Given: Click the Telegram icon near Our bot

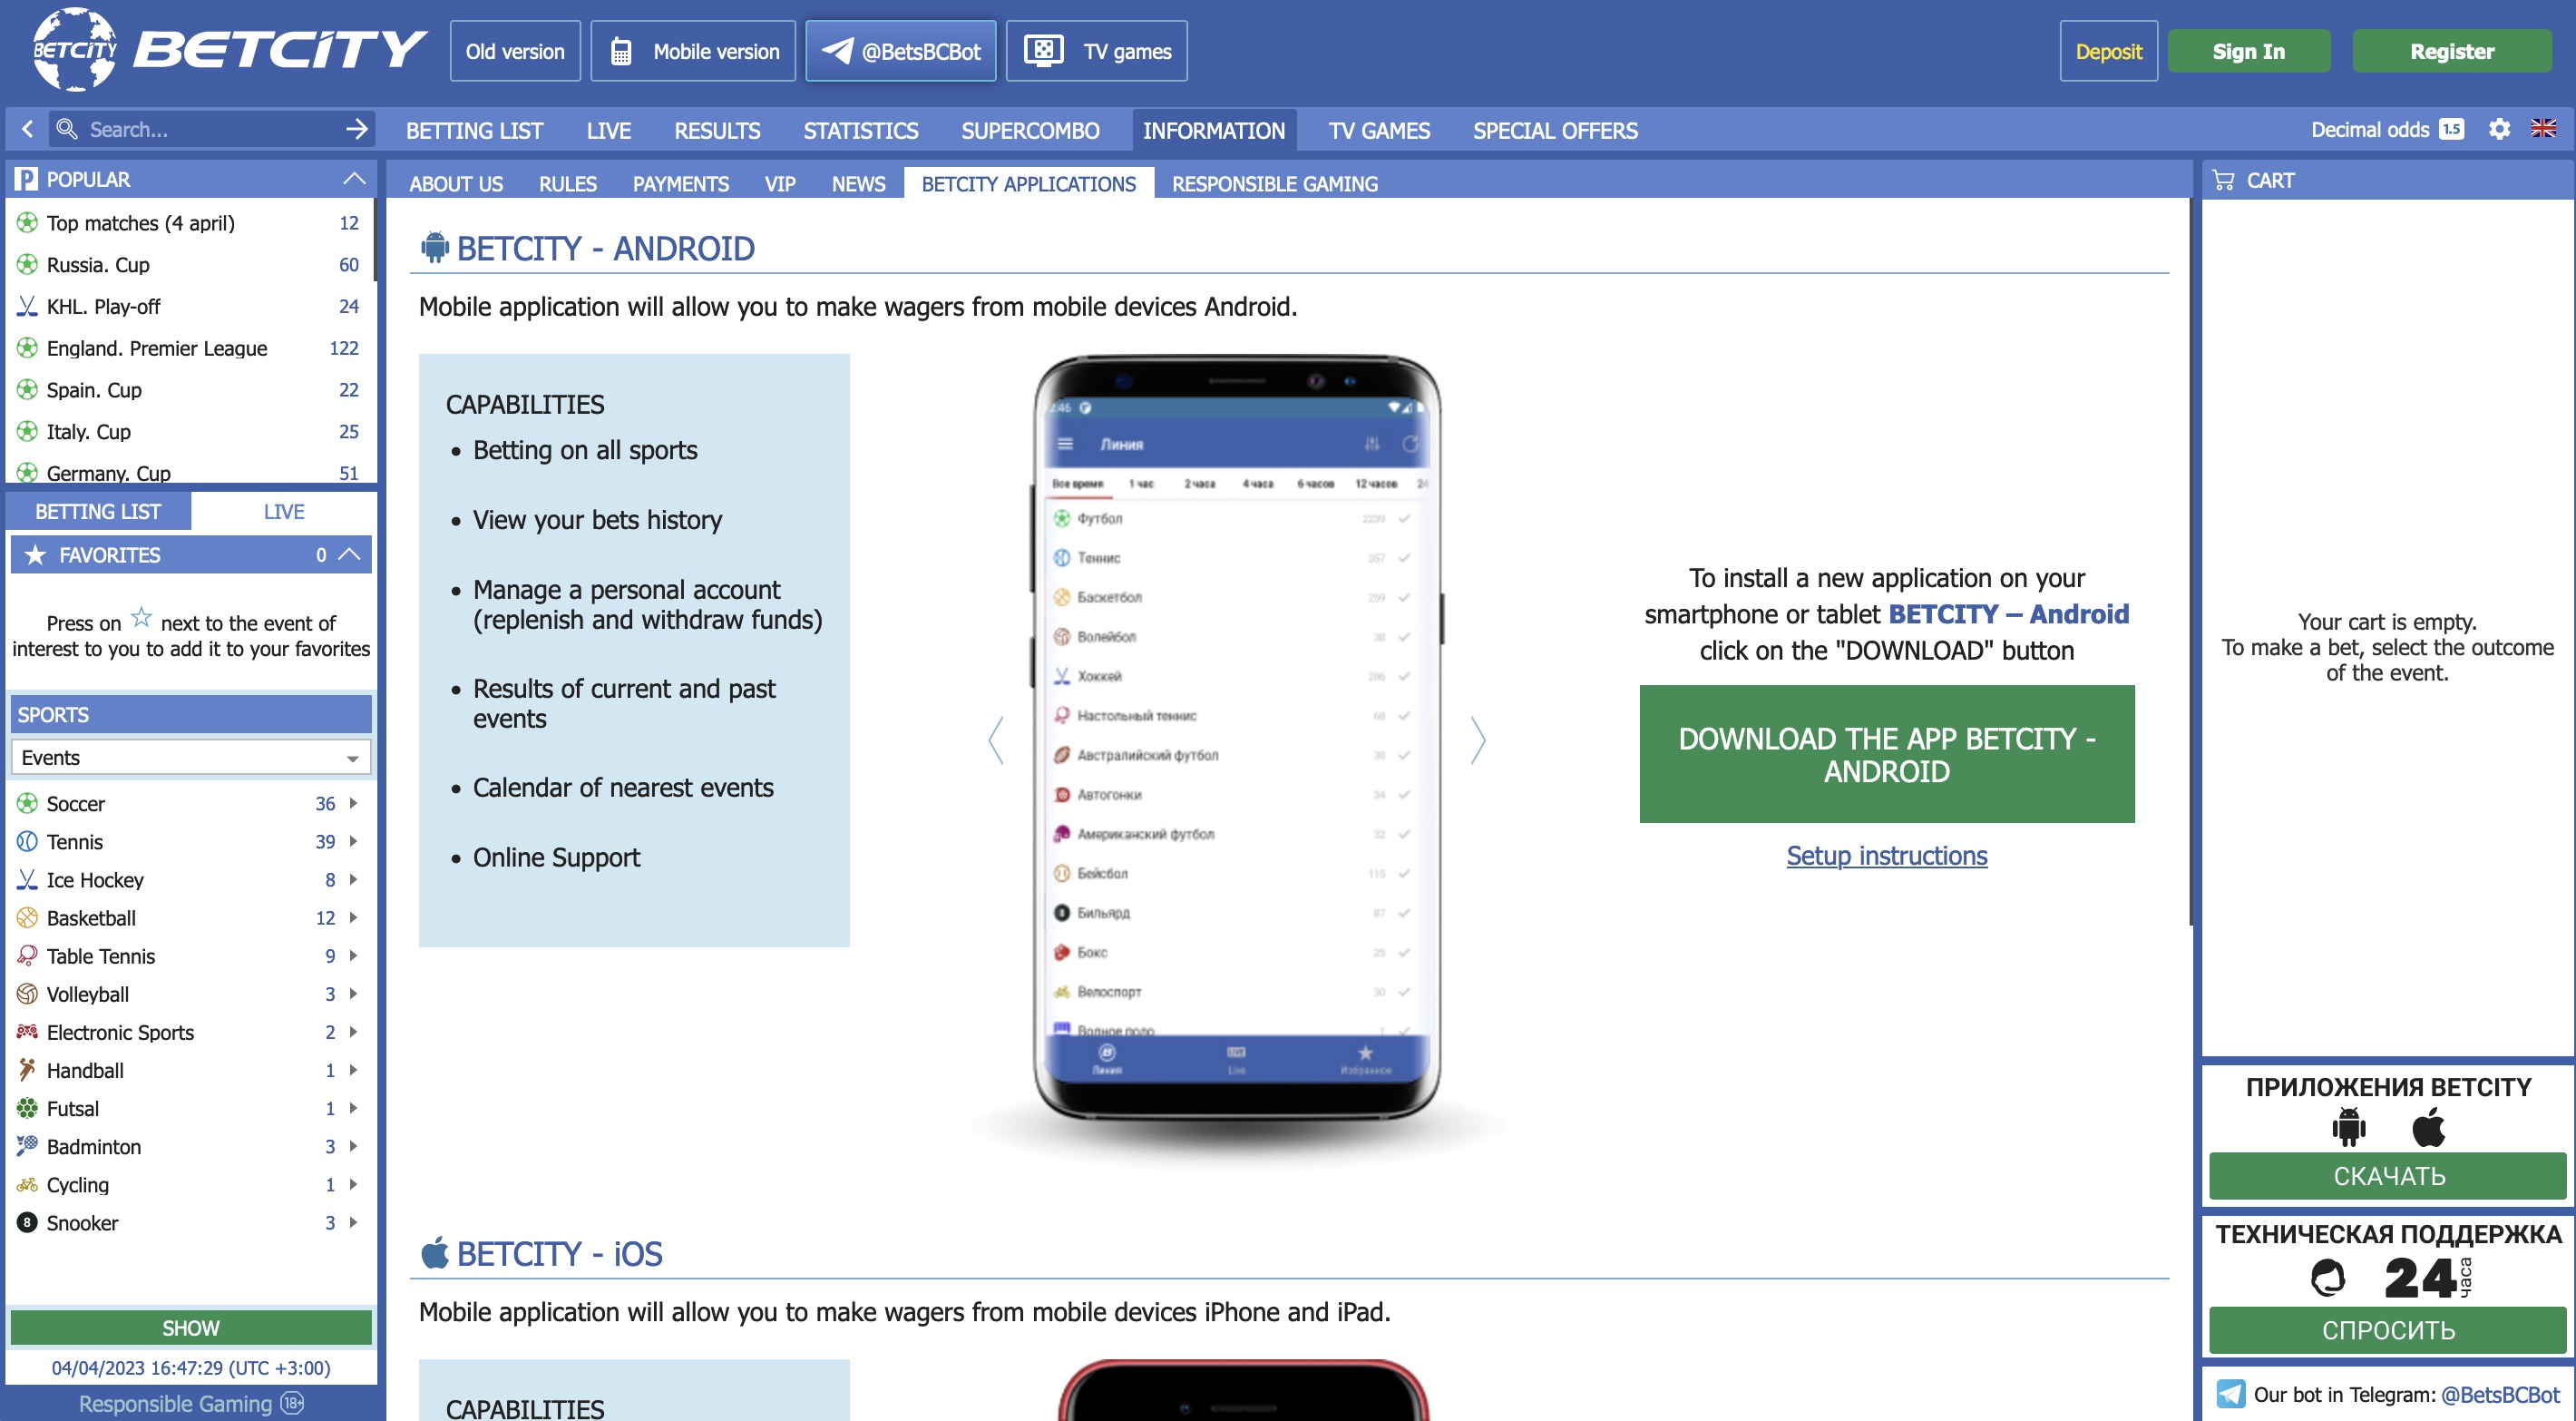Looking at the screenshot, I should (x=2230, y=1393).
